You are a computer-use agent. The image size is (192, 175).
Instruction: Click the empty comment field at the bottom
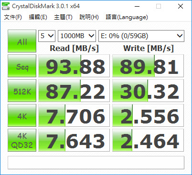tap(96, 163)
